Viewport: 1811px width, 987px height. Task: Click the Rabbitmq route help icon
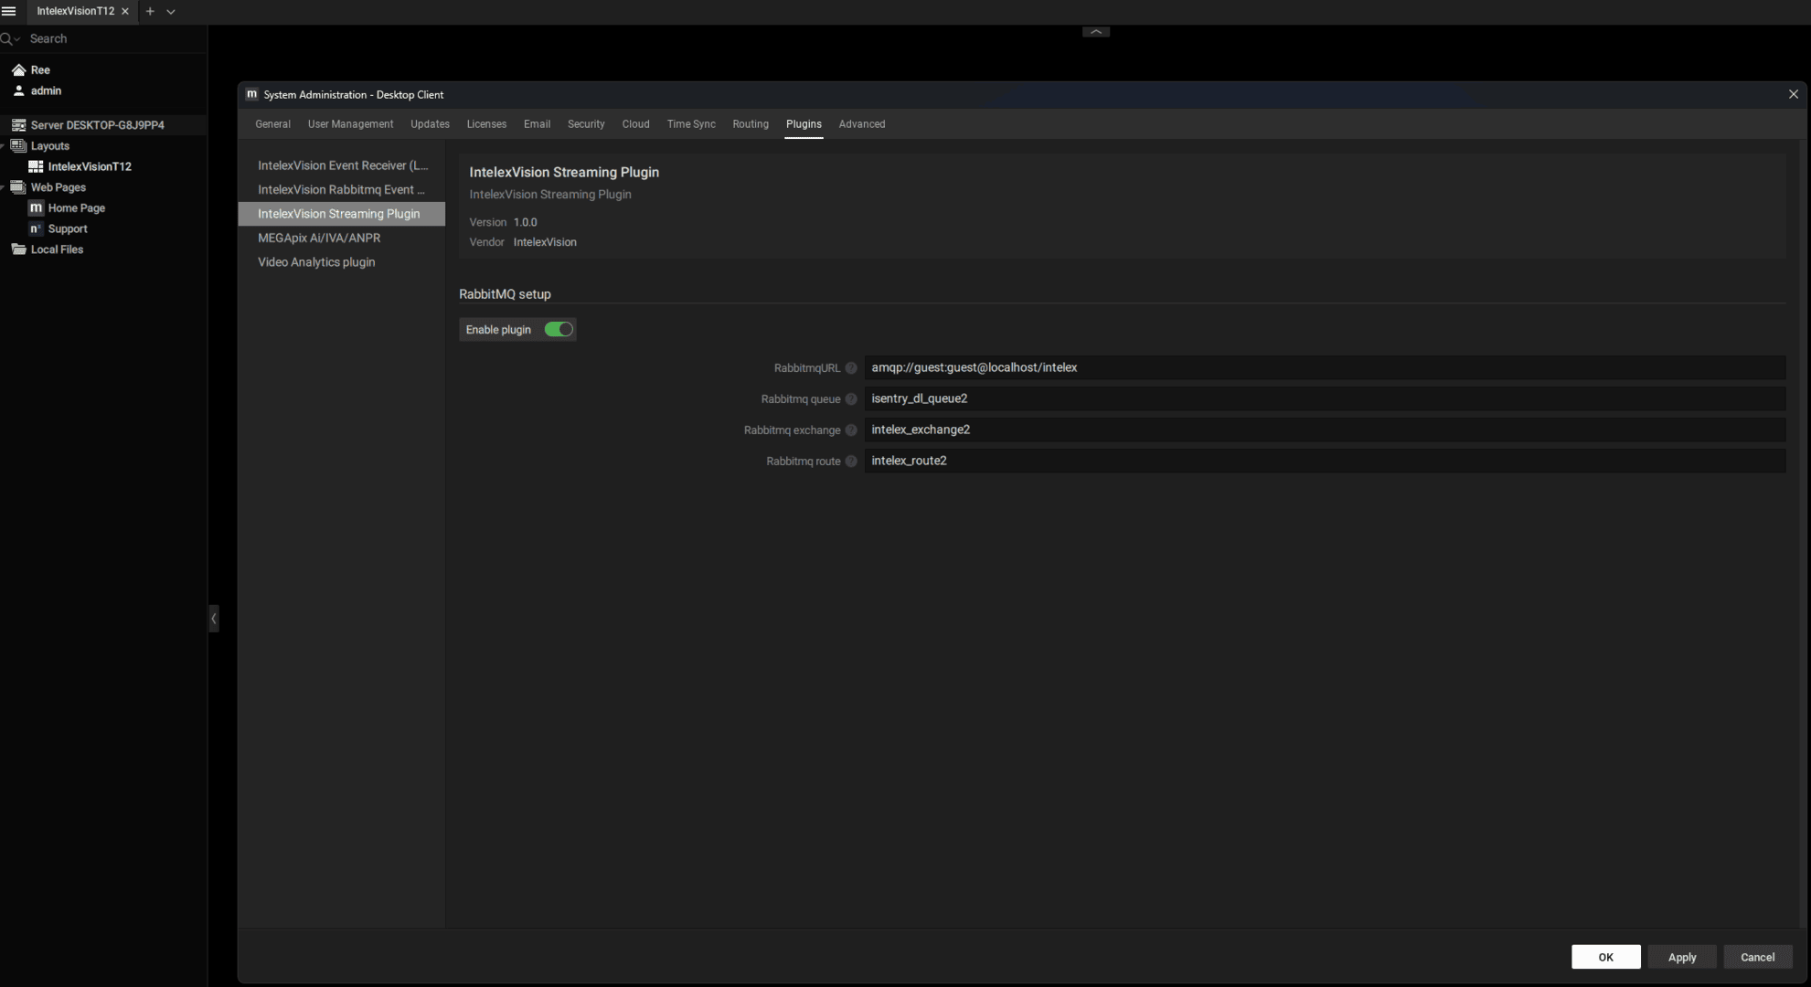pyautogui.click(x=851, y=462)
